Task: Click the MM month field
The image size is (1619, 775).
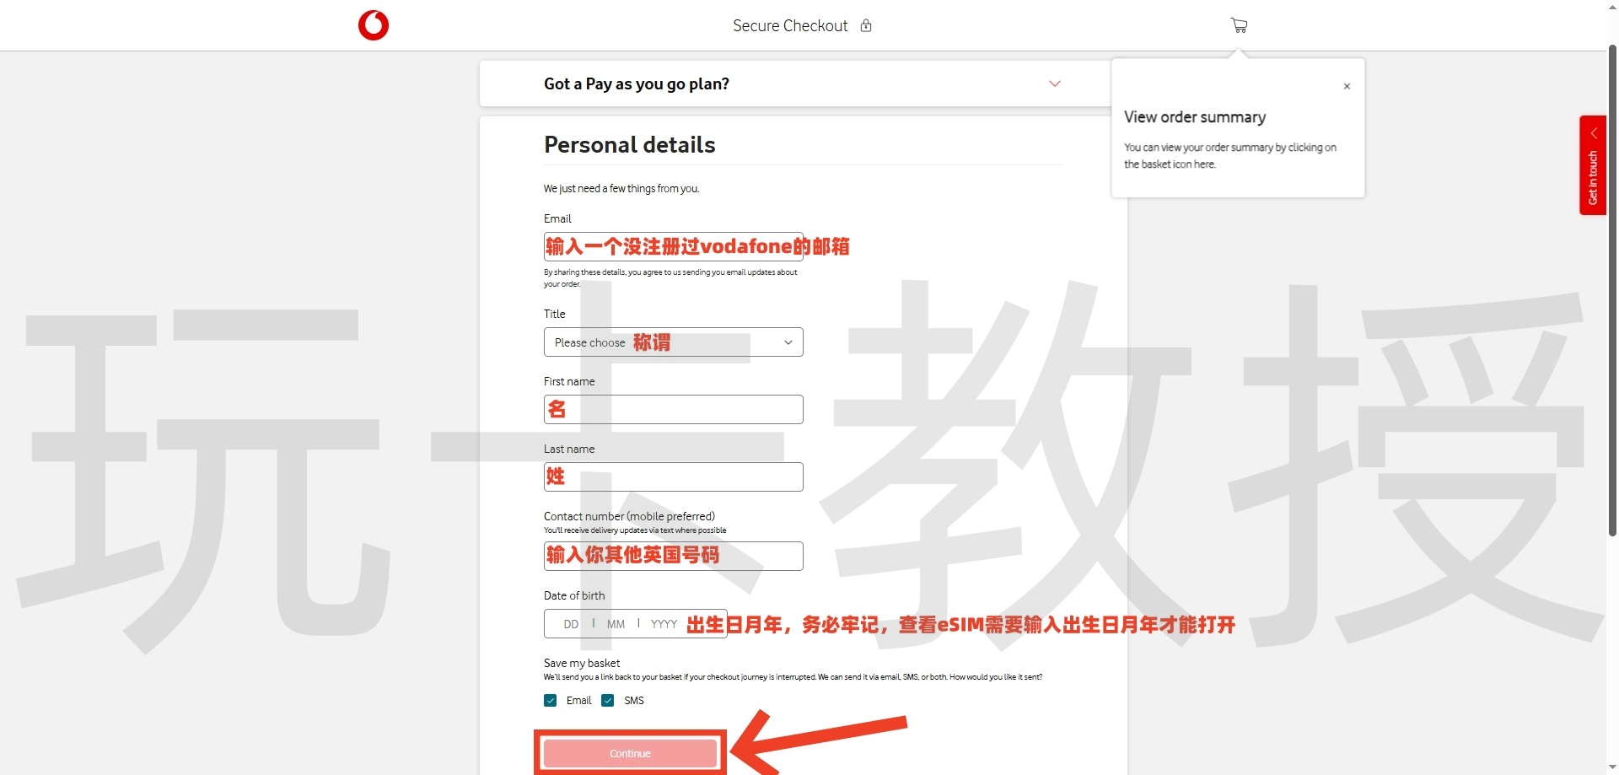Action: point(616,624)
